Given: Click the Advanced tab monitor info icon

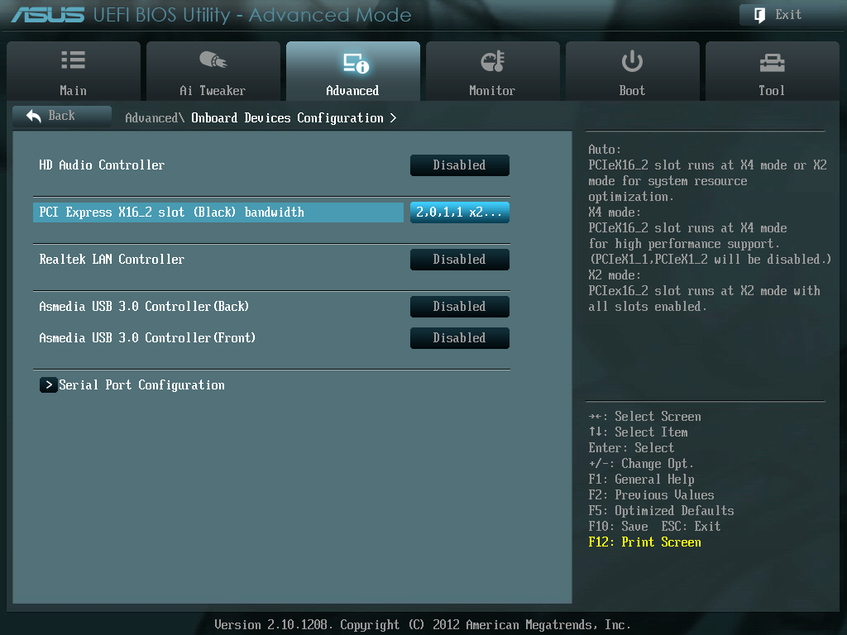Looking at the screenshot, I should (356, 63).
